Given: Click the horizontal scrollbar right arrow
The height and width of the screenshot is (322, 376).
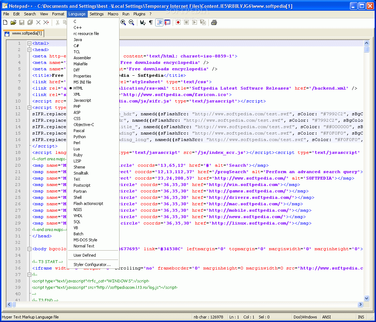Looking at the screenshot, I should pyautogui.click(x=360, y=304).
